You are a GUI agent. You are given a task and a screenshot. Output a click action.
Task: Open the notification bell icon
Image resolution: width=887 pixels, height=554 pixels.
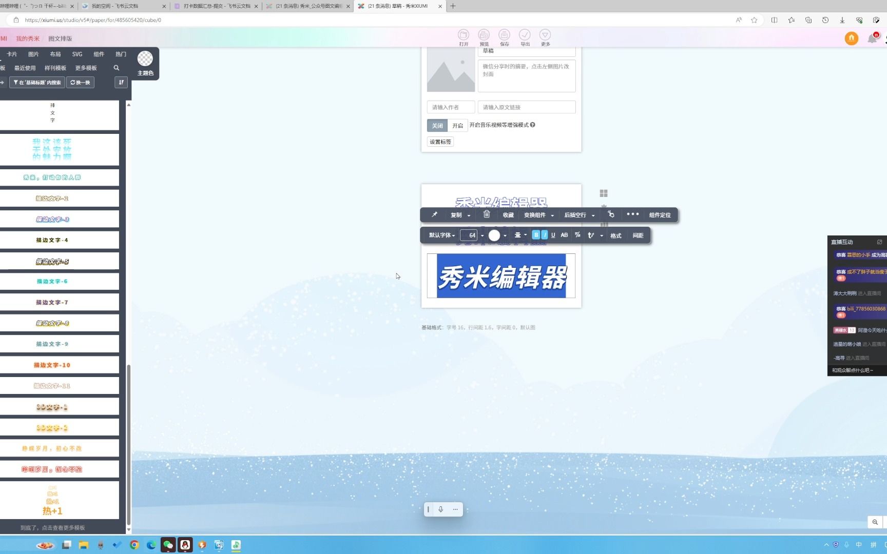pos(872,38)
